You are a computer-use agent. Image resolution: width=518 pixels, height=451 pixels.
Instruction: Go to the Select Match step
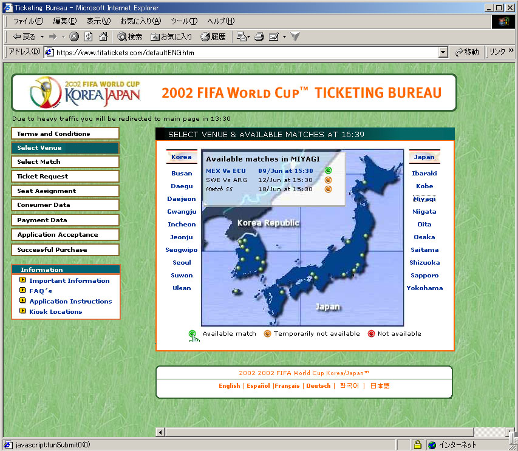pyautogui.click(x=65, y=162)
